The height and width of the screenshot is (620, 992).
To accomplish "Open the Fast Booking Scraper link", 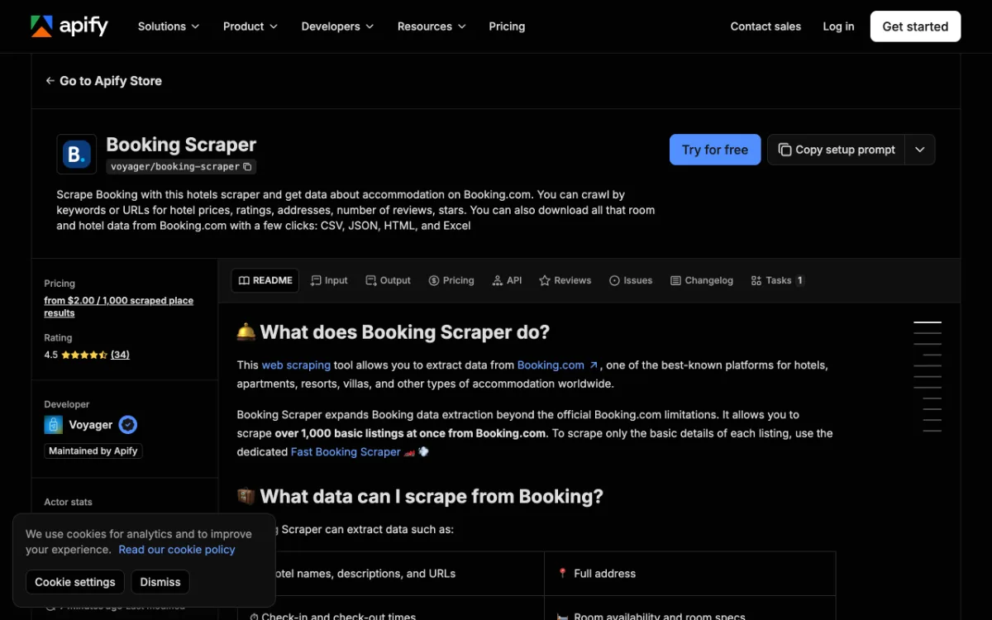I will tap(346, 452).
